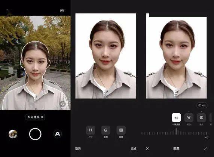
Task: Open the 美颜 beauty tool icon
Action: tap(106, 130)
